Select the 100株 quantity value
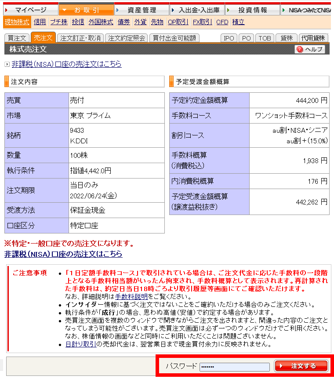334x379 pixels. 79,155
